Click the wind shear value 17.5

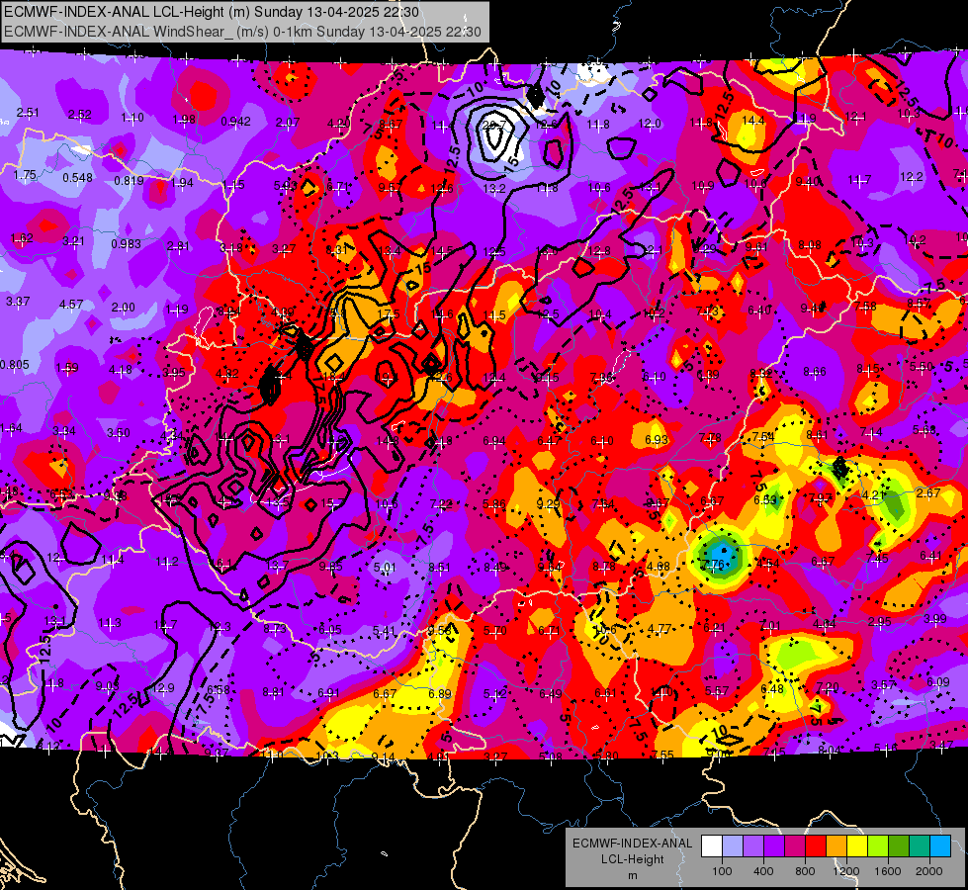click(389, 314)
